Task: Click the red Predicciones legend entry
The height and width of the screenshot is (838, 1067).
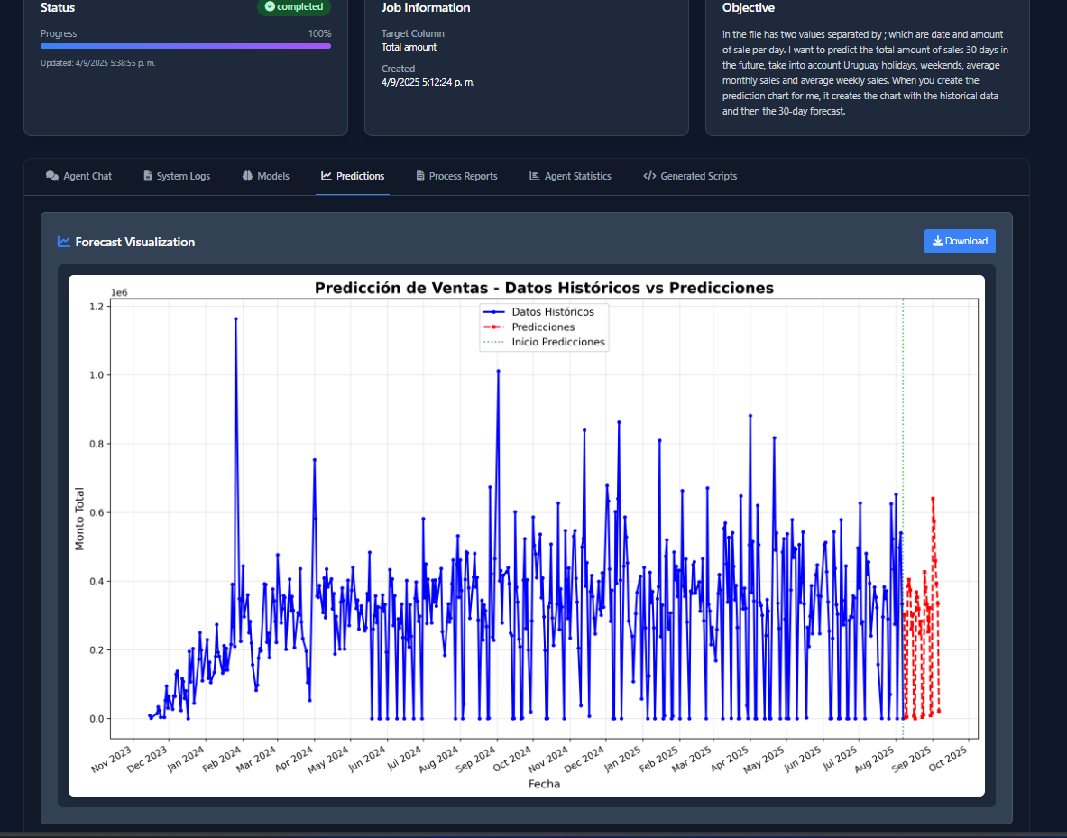Action: coord(542,327)
